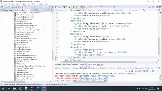Click the Remove Launch X icon in console
Viewport: 162px width, 91px height.
click(129, 71)
